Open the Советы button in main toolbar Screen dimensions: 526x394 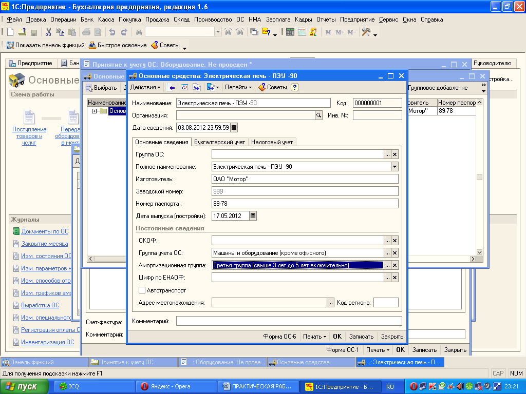(166, 45)
